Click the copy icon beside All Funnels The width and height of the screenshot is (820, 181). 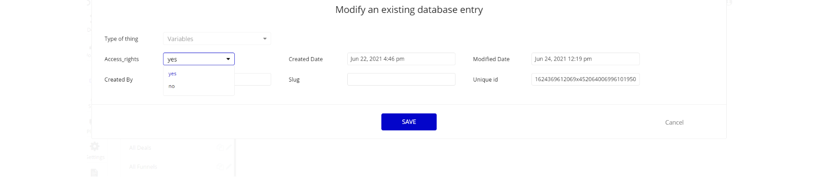click(x=220, y=167)
